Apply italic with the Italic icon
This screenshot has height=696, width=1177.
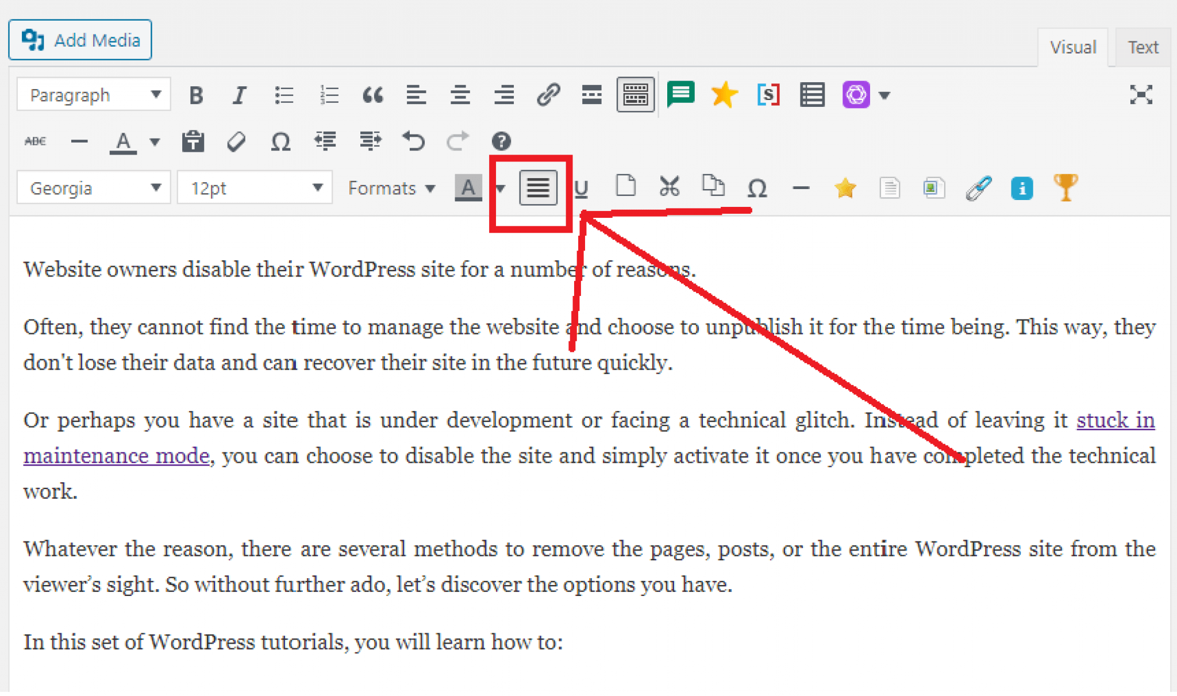point(239,95)
